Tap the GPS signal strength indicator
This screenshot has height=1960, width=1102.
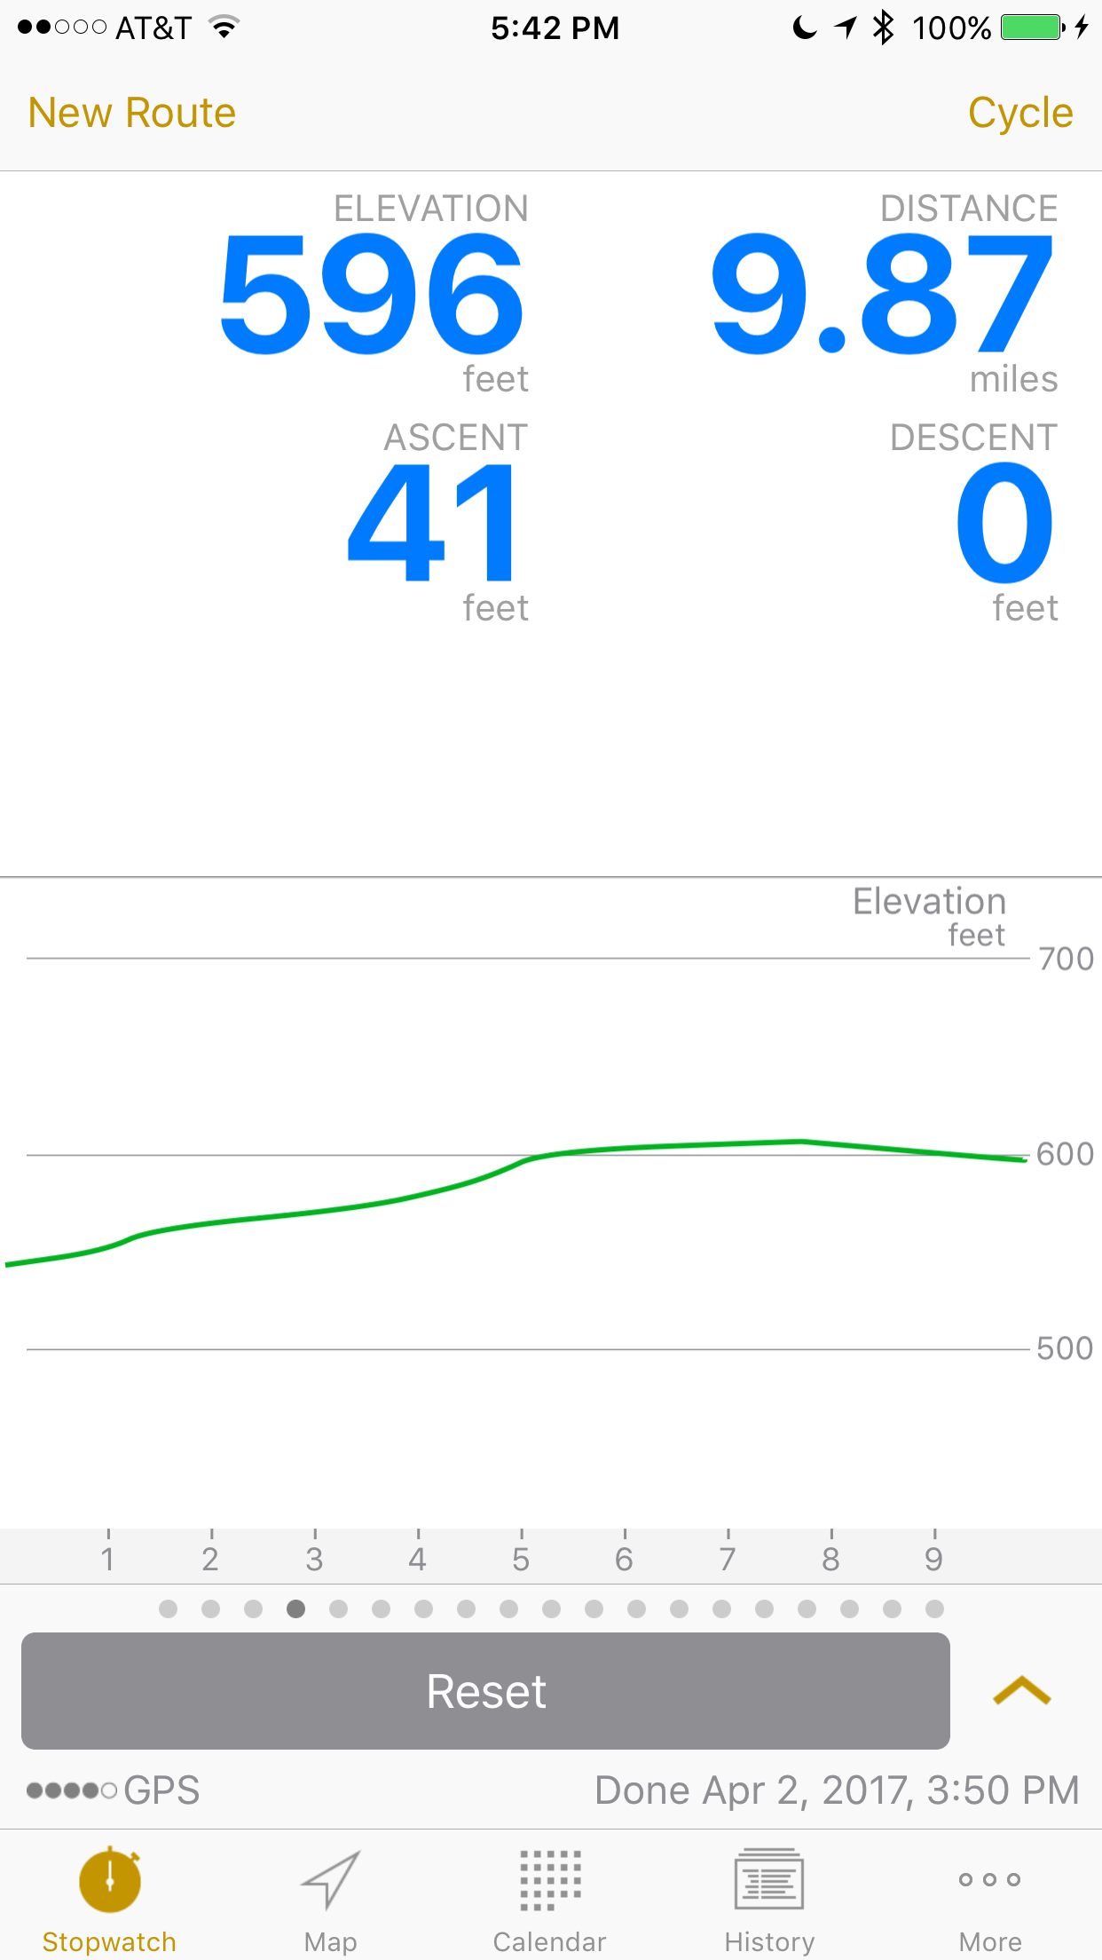point(72,1790)
